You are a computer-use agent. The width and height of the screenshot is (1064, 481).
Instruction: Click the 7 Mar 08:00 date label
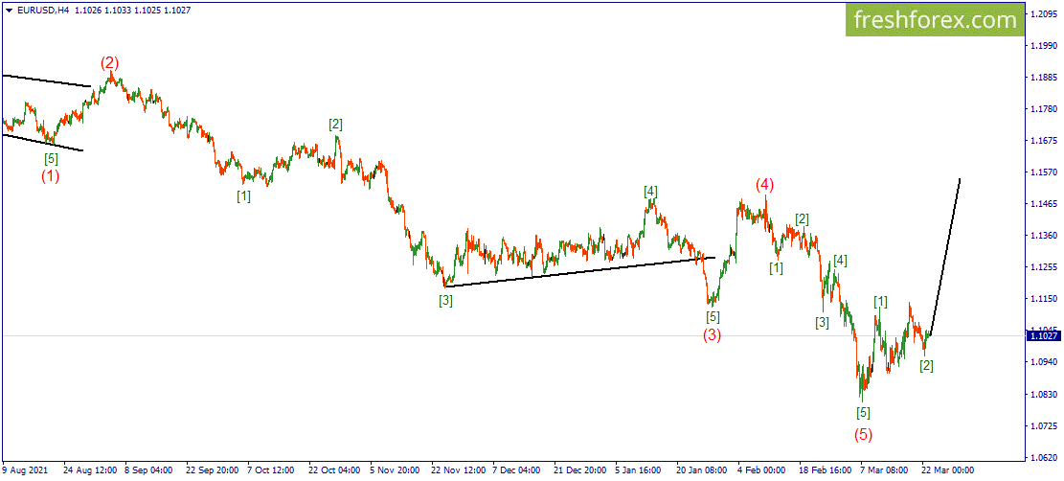tap(884, 470)
